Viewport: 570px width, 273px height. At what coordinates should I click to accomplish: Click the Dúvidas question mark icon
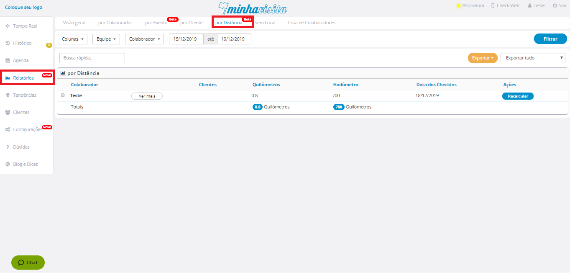click(x=8, y=147)
